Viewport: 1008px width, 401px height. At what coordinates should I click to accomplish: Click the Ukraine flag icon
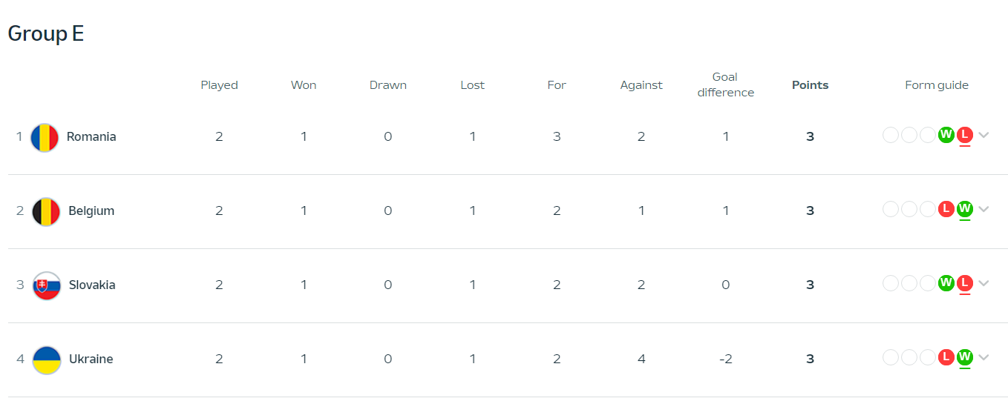(47, 360)
